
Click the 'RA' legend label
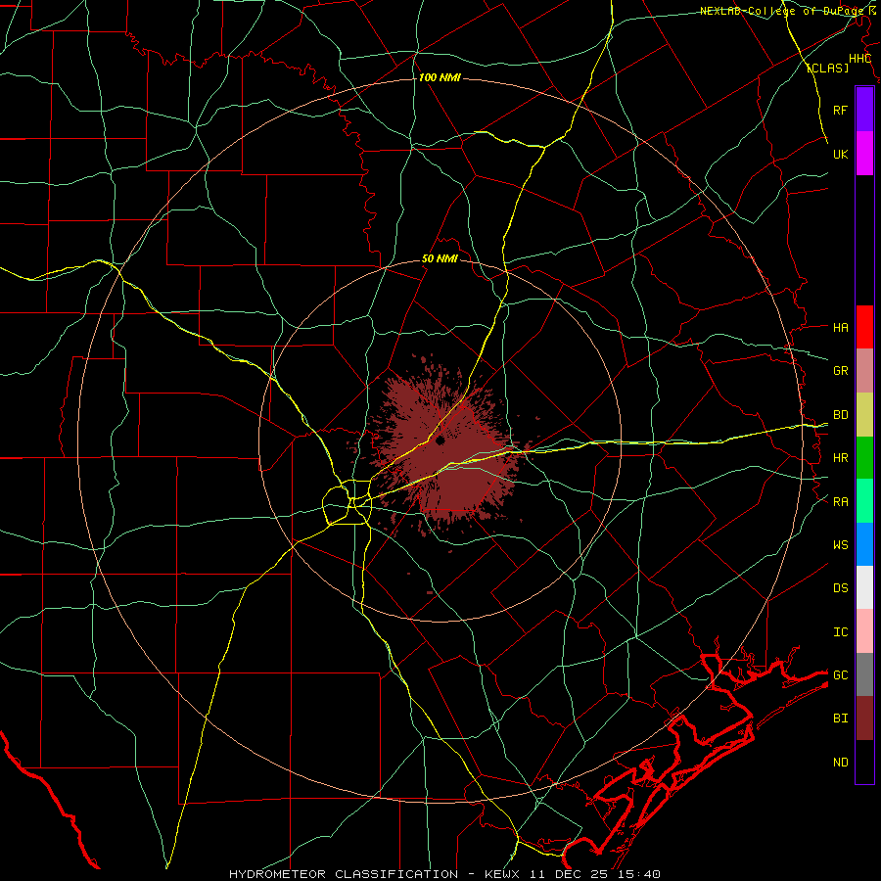click(840, 502)
